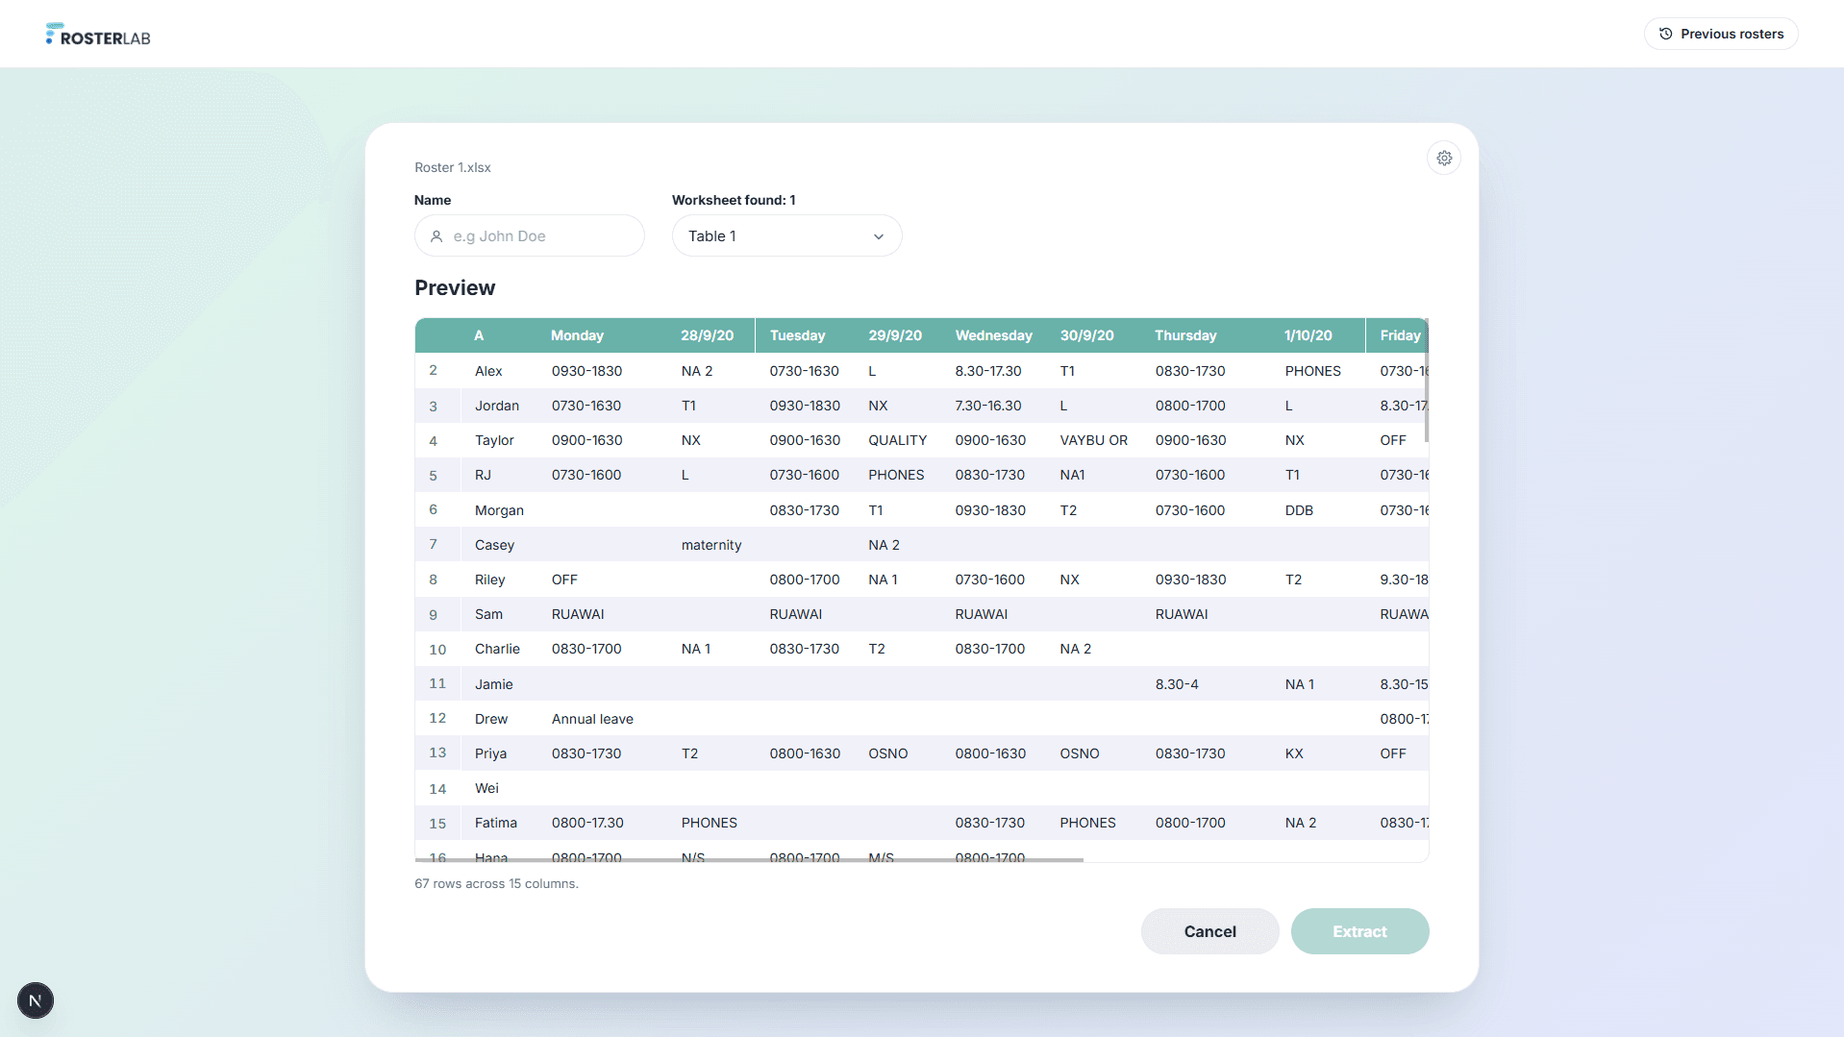Click the horizontal scrollbar of the preview

tap(749, 860)
